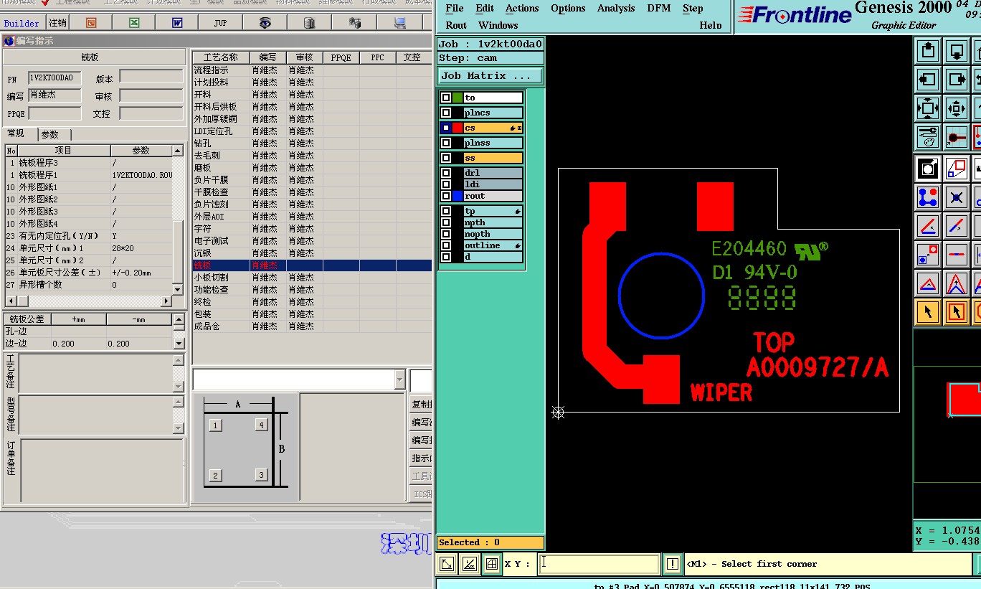
Task: Click the computer monitor icon in Builder toolbar
Action: (x=399, y=23)
